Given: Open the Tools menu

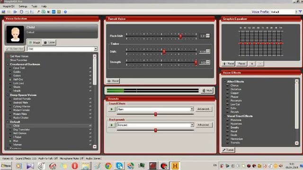Looking at the screenshot, I should point(35,6).
